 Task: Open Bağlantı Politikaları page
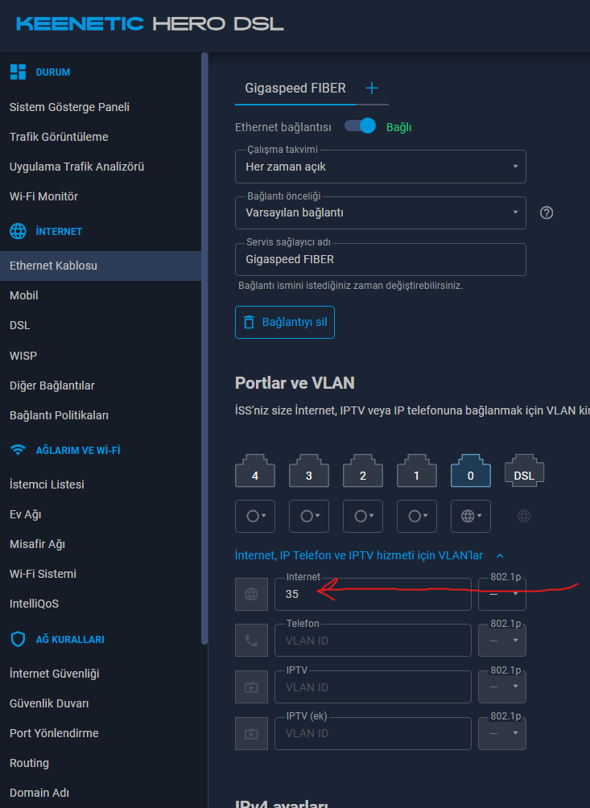click(x=59, y=415)
